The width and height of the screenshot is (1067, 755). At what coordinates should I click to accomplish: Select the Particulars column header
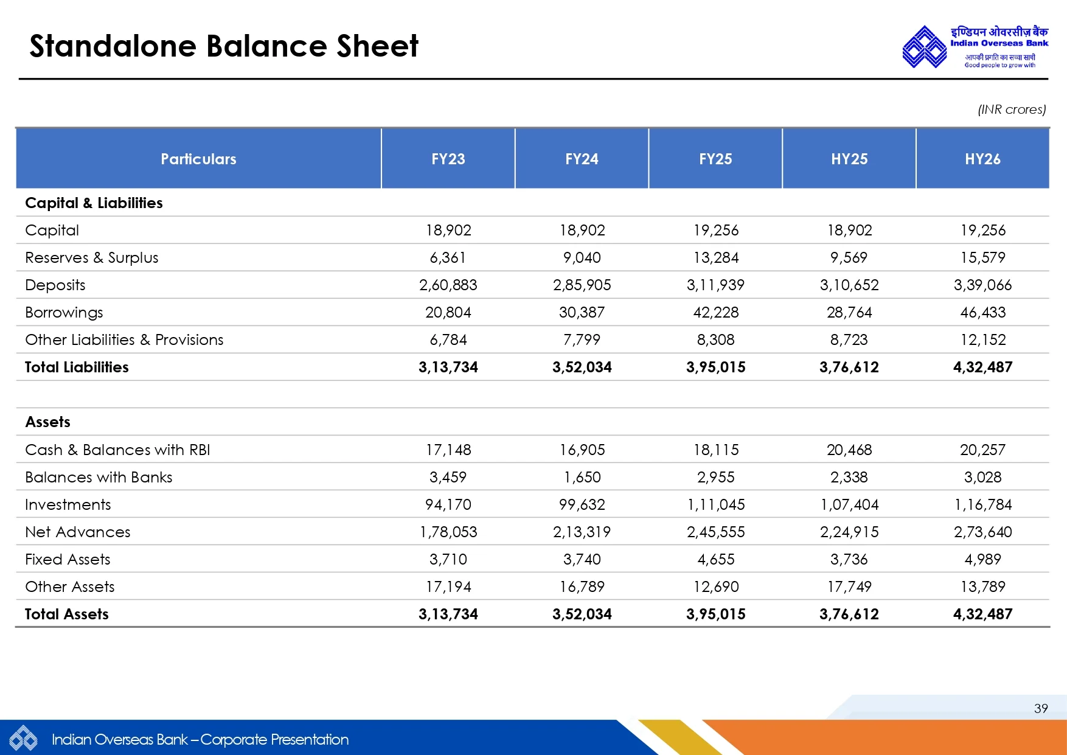pos(198,159)
